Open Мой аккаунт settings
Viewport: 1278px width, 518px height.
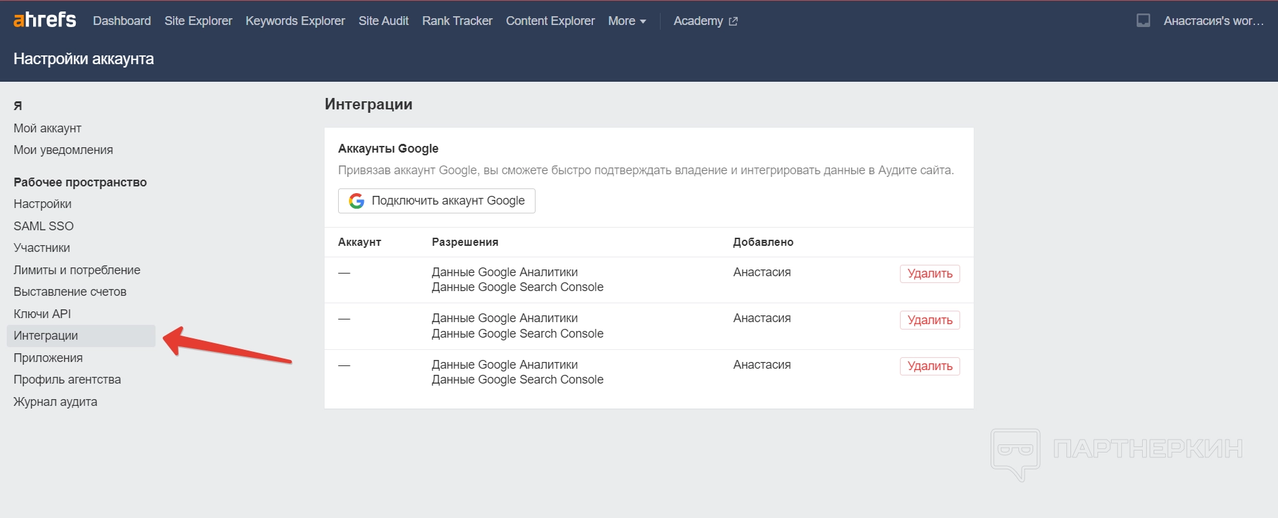coord(47,128)
